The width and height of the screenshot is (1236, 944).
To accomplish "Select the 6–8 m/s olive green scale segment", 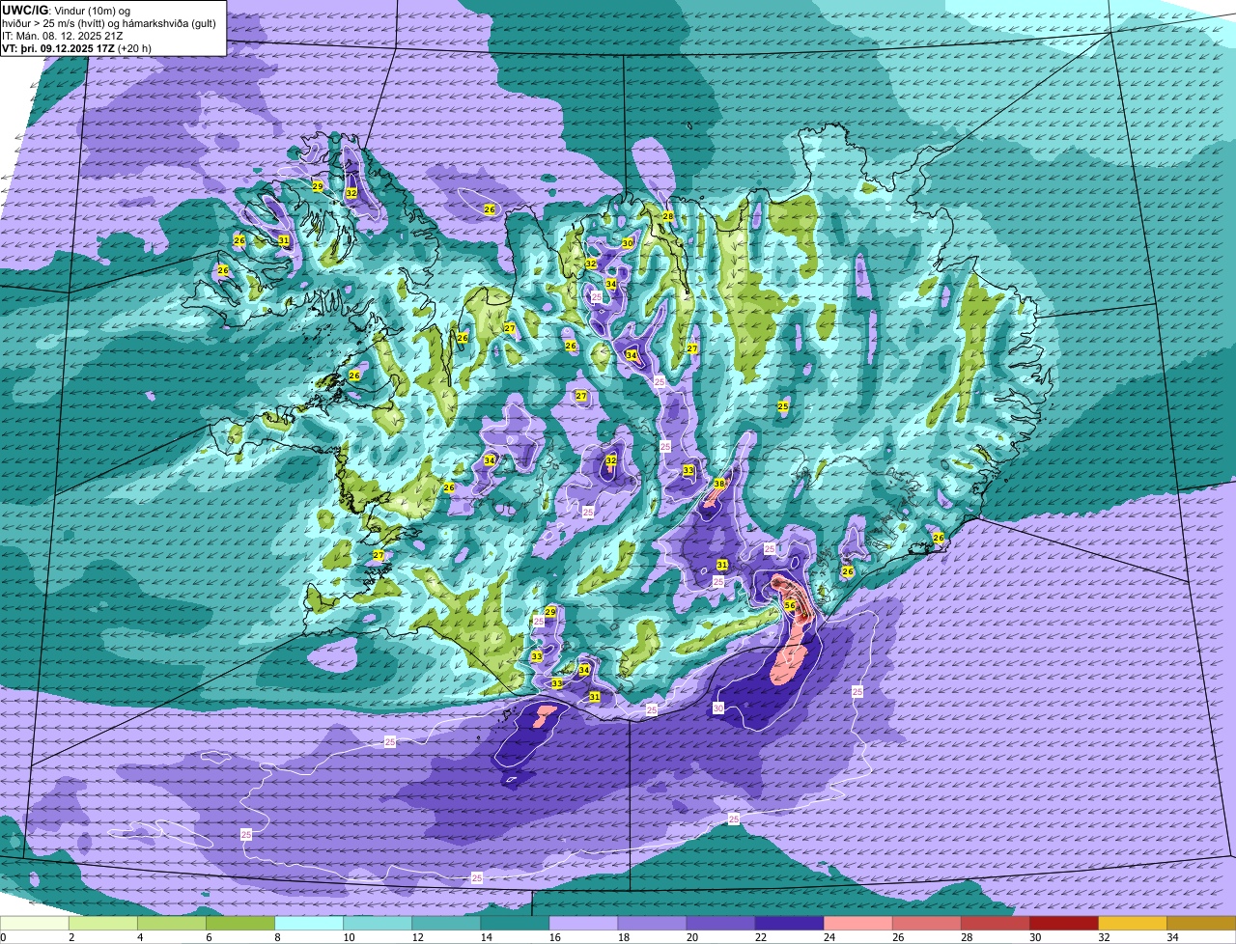I will [x=240, y=924].
